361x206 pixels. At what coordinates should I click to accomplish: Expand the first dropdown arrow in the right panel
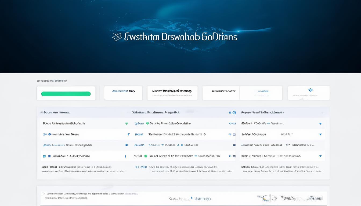(320, 124)
